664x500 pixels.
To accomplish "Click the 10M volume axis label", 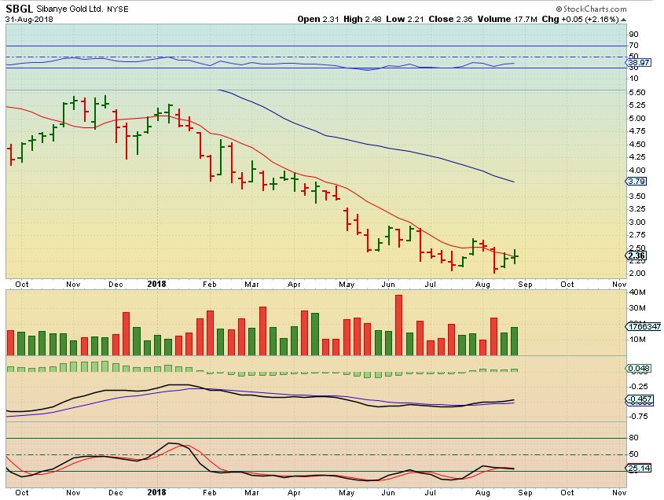I will click(637, 339).
